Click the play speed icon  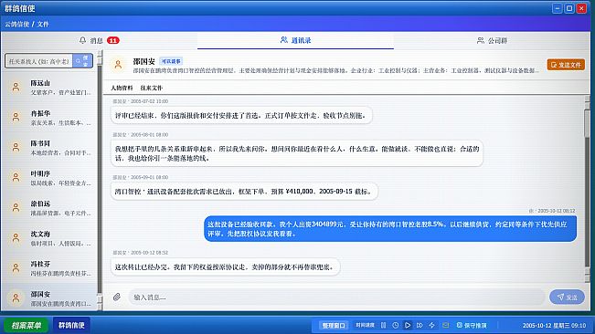408,325
